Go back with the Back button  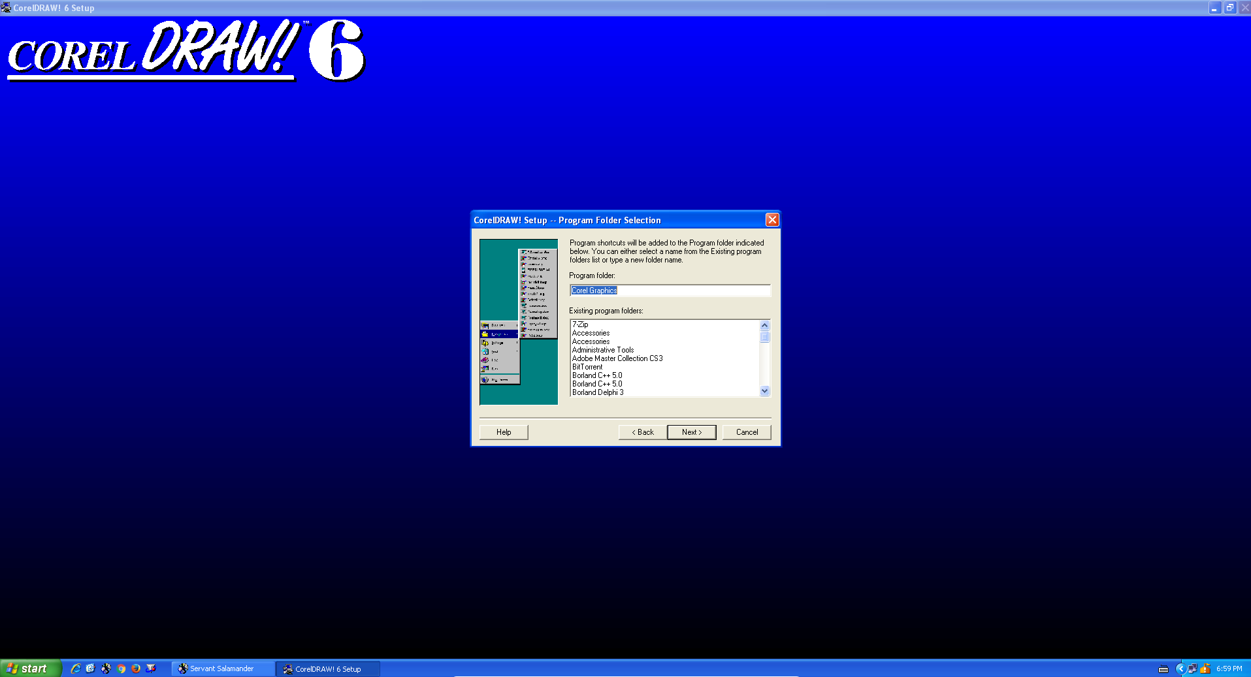[x=642, y=432]
